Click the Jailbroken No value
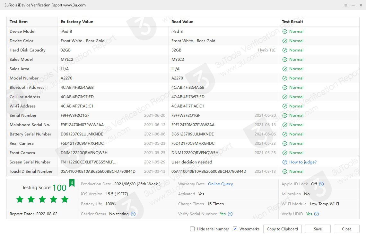The width and height of the screenshot is (366, 241). pyautogui.click(x=307, y=194)
